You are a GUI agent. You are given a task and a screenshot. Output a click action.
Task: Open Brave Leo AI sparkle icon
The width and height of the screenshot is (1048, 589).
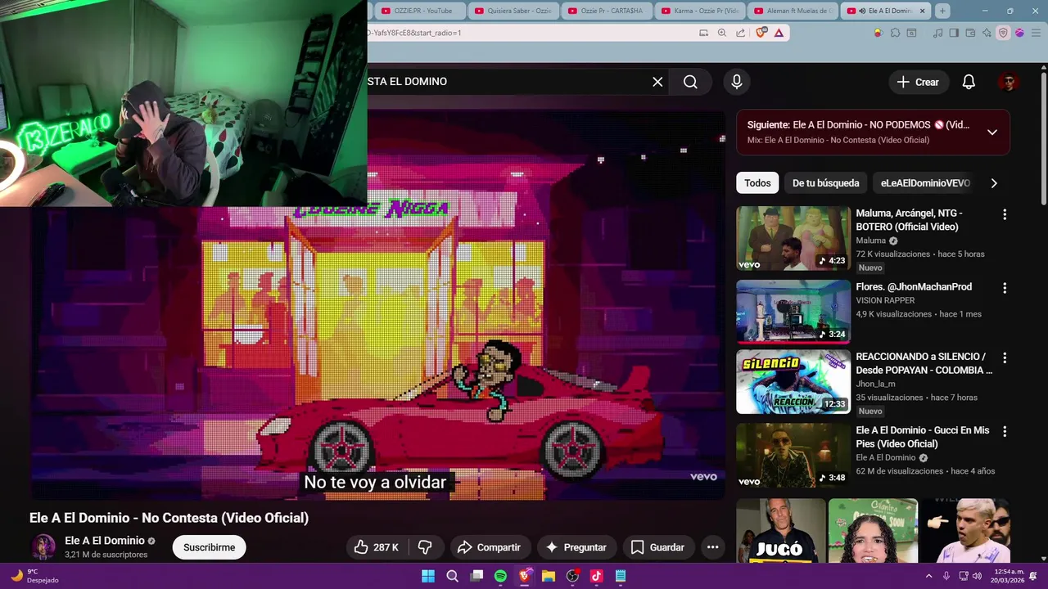click(987, 33)
